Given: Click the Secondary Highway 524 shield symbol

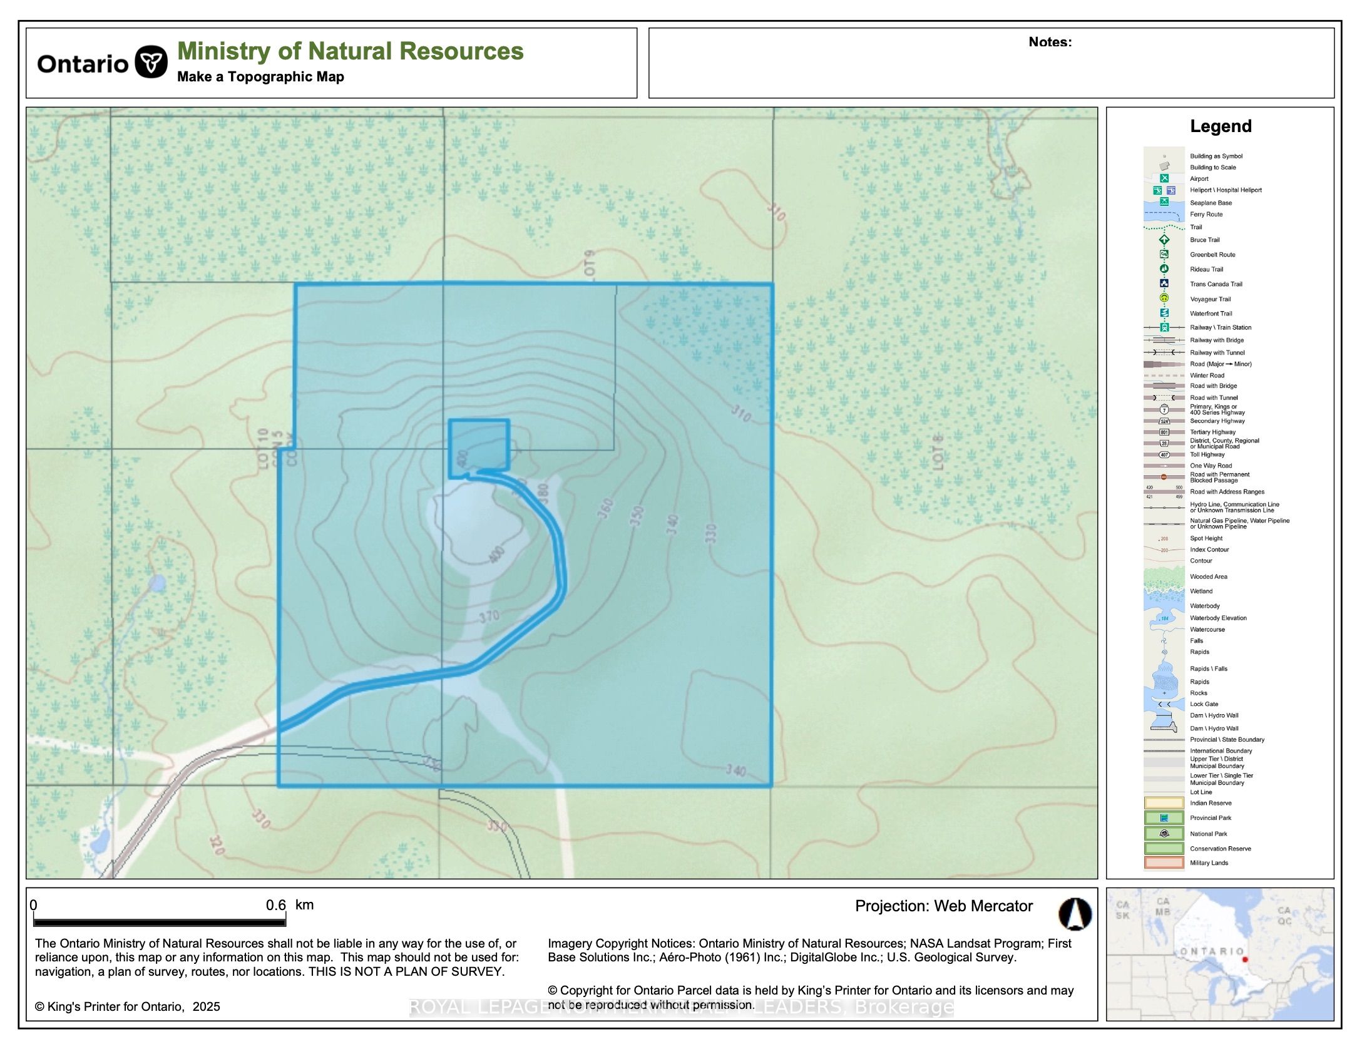Looking at the screenshot, I should (x=1164, y=421).
